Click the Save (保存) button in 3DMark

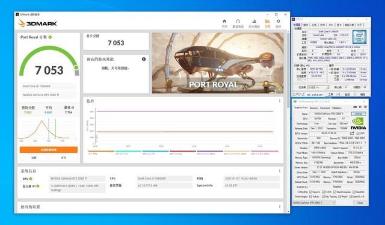click(x=64, y=158)
